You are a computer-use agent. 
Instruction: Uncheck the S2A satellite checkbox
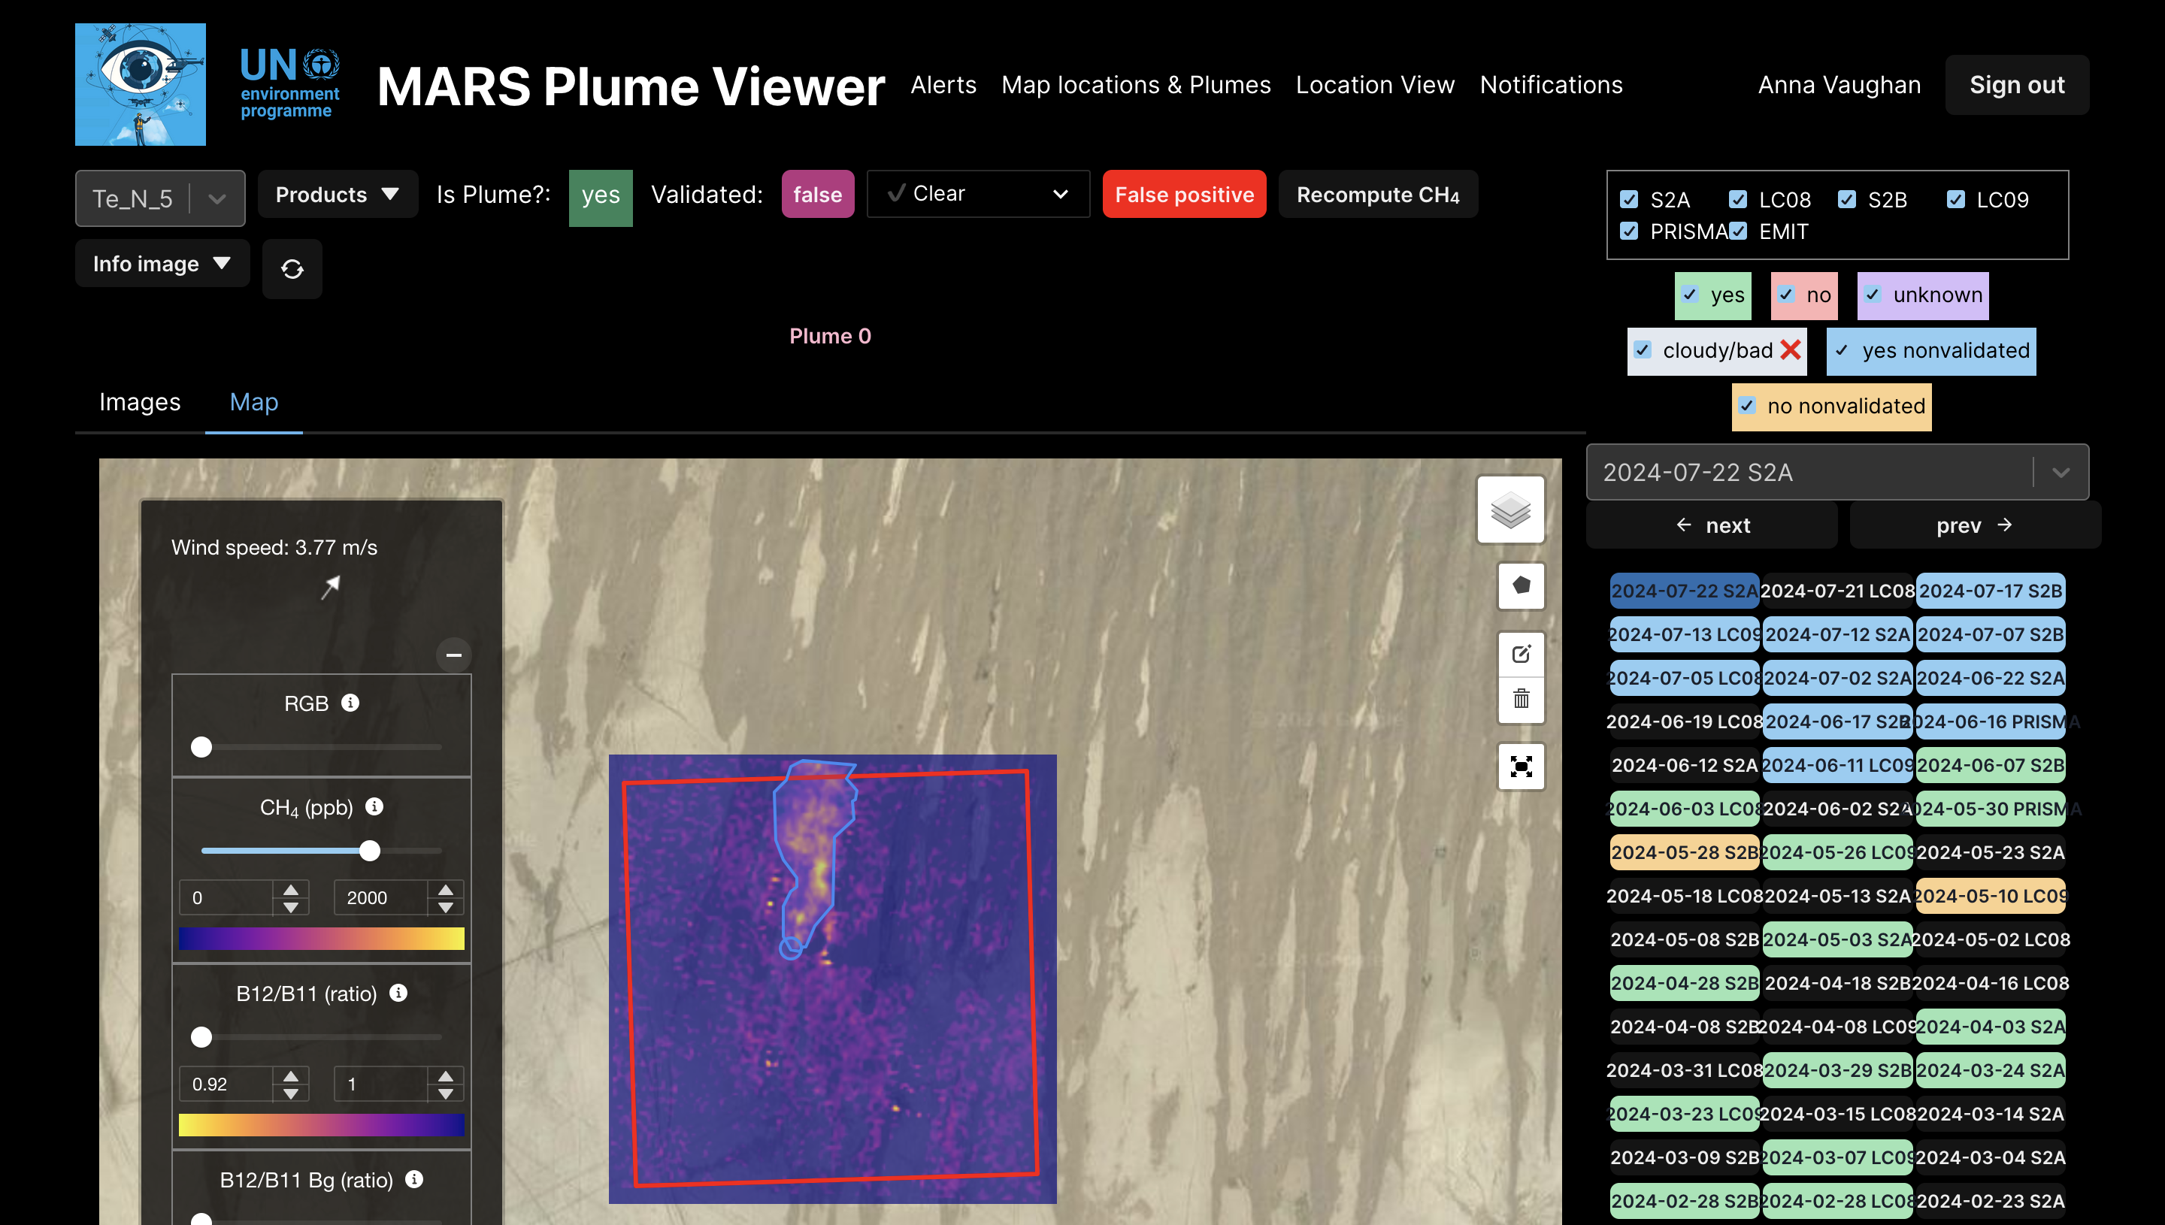1629,199
